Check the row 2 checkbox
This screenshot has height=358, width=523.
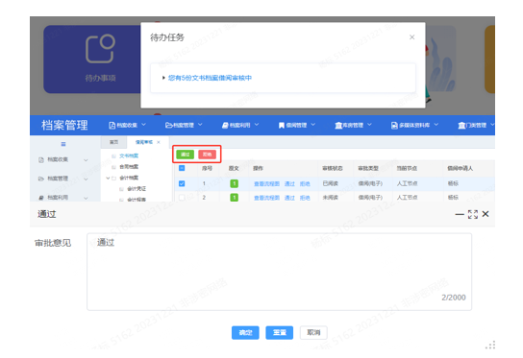182,198
